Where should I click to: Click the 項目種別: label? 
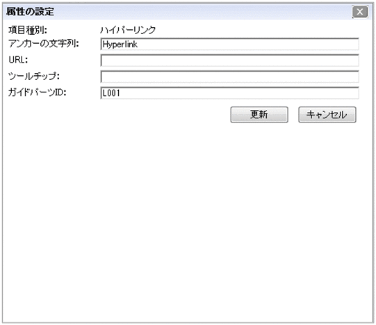28,30
